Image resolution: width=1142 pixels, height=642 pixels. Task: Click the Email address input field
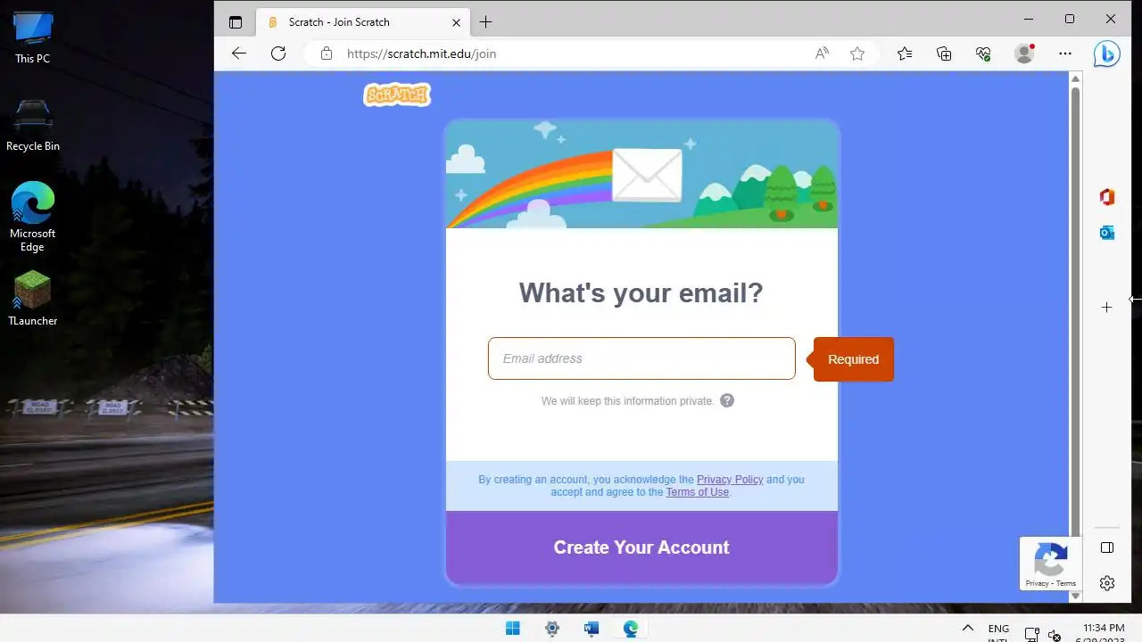click(641, 358)
